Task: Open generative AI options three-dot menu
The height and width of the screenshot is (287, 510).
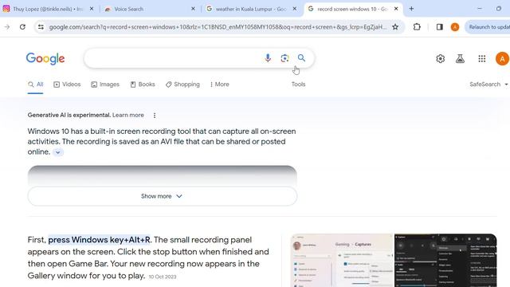Action: tap(155, 115)
